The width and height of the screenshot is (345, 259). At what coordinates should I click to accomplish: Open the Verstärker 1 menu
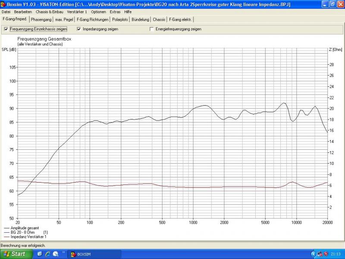[x=77, y=12]
